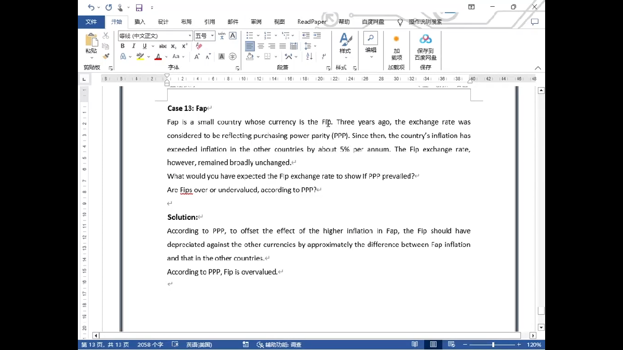Click Save to Baidu Netdisk icon
The width and height of the screenshot is (623, 350).
click(x=425, y=46)
